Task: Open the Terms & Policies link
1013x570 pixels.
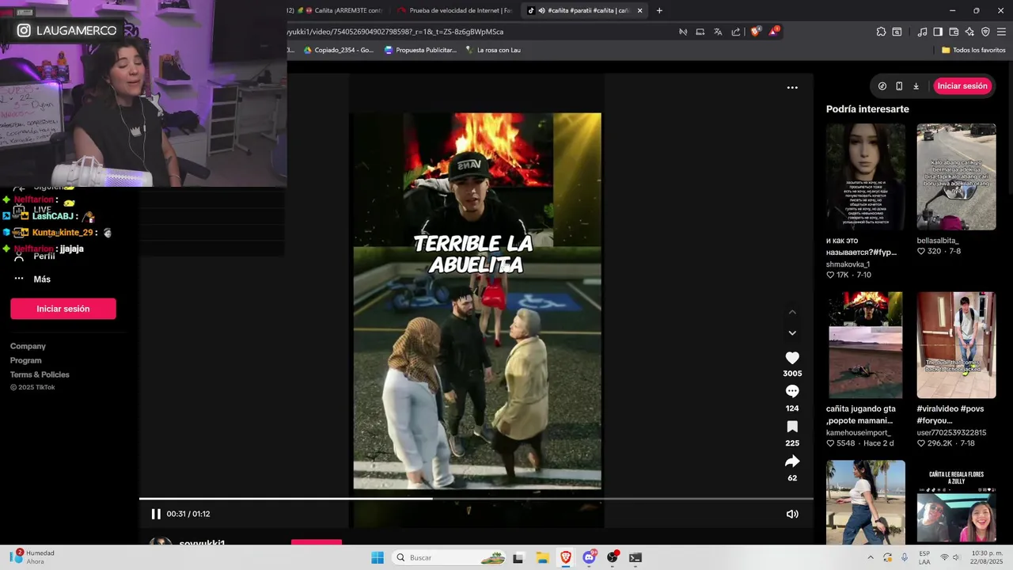Action: (x=40, y=374)
